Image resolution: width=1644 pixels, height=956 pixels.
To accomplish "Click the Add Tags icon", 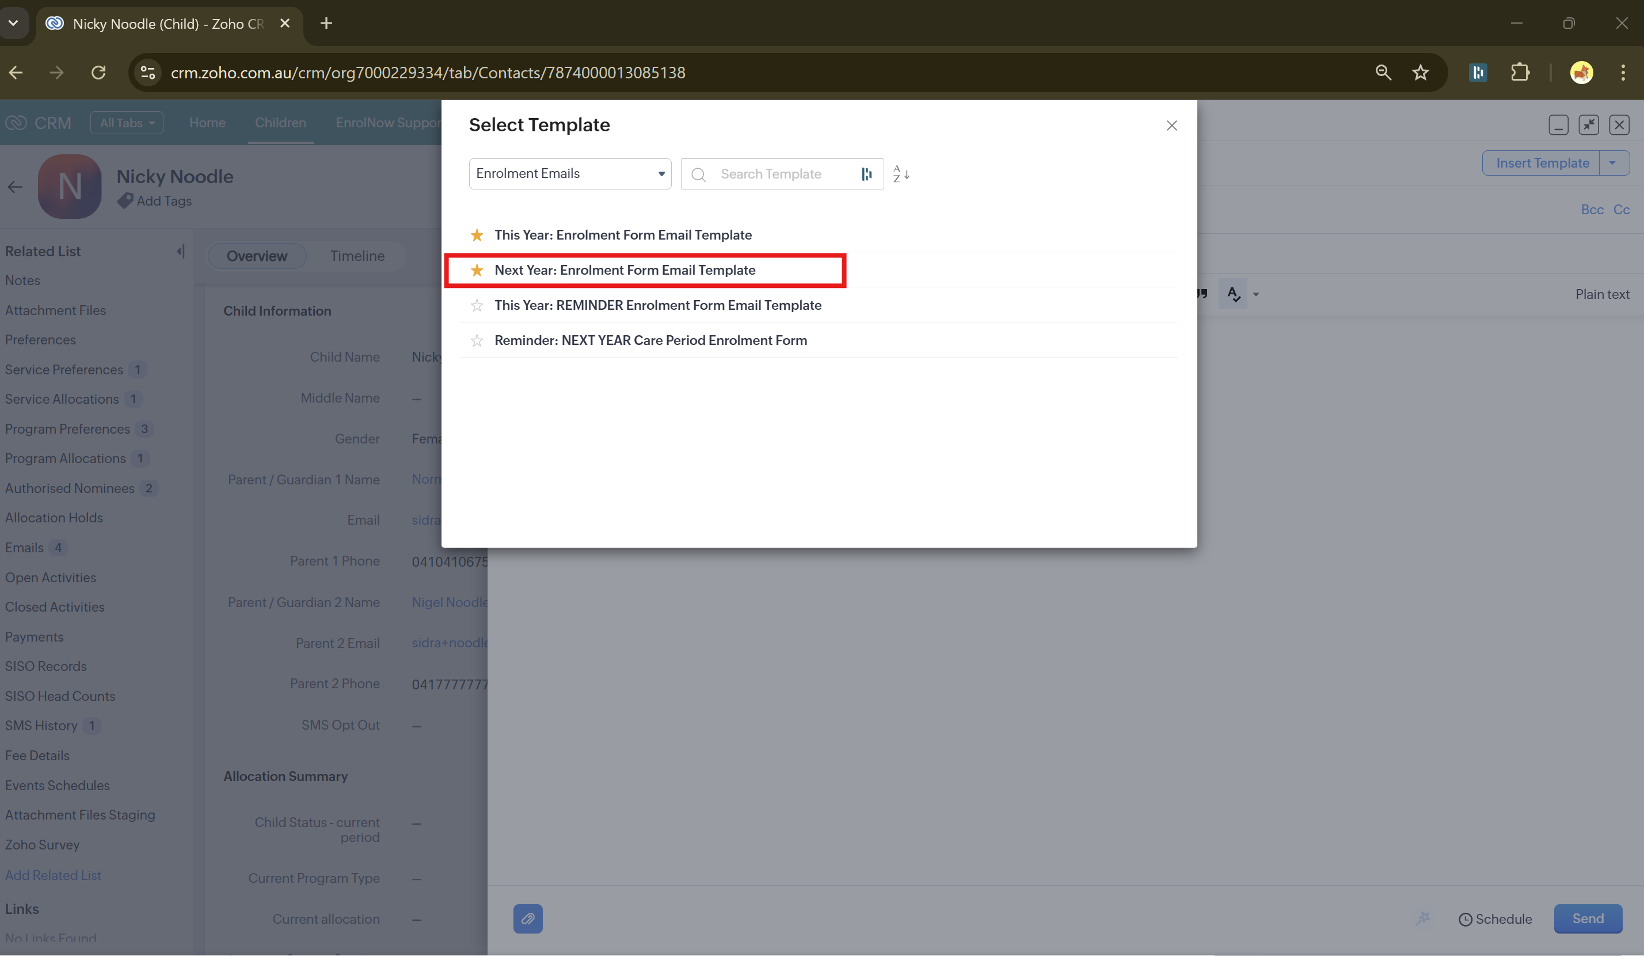I will pyautogui.click(x=125, y=201).
